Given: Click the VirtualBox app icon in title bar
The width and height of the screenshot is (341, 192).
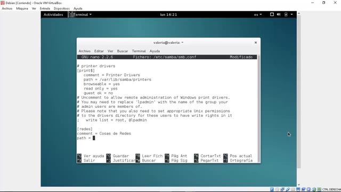Looking at the screenshot, I should pos(2,3).
